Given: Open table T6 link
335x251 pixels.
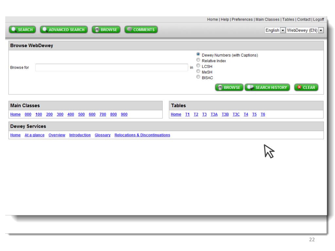Looking at the screenshot, I should coord(263,114).
